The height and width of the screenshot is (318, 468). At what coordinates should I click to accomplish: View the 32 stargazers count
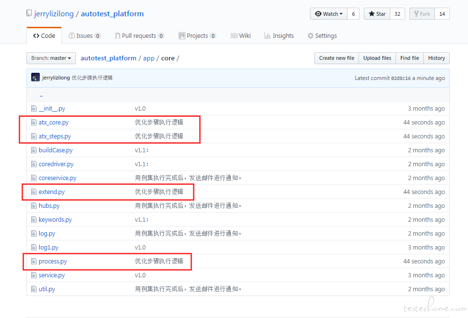[397, 14]
